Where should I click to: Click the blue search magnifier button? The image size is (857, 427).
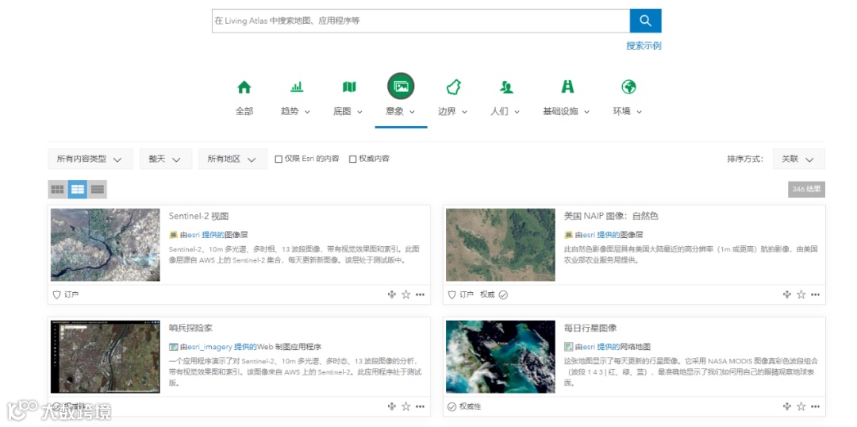point(645,21)
